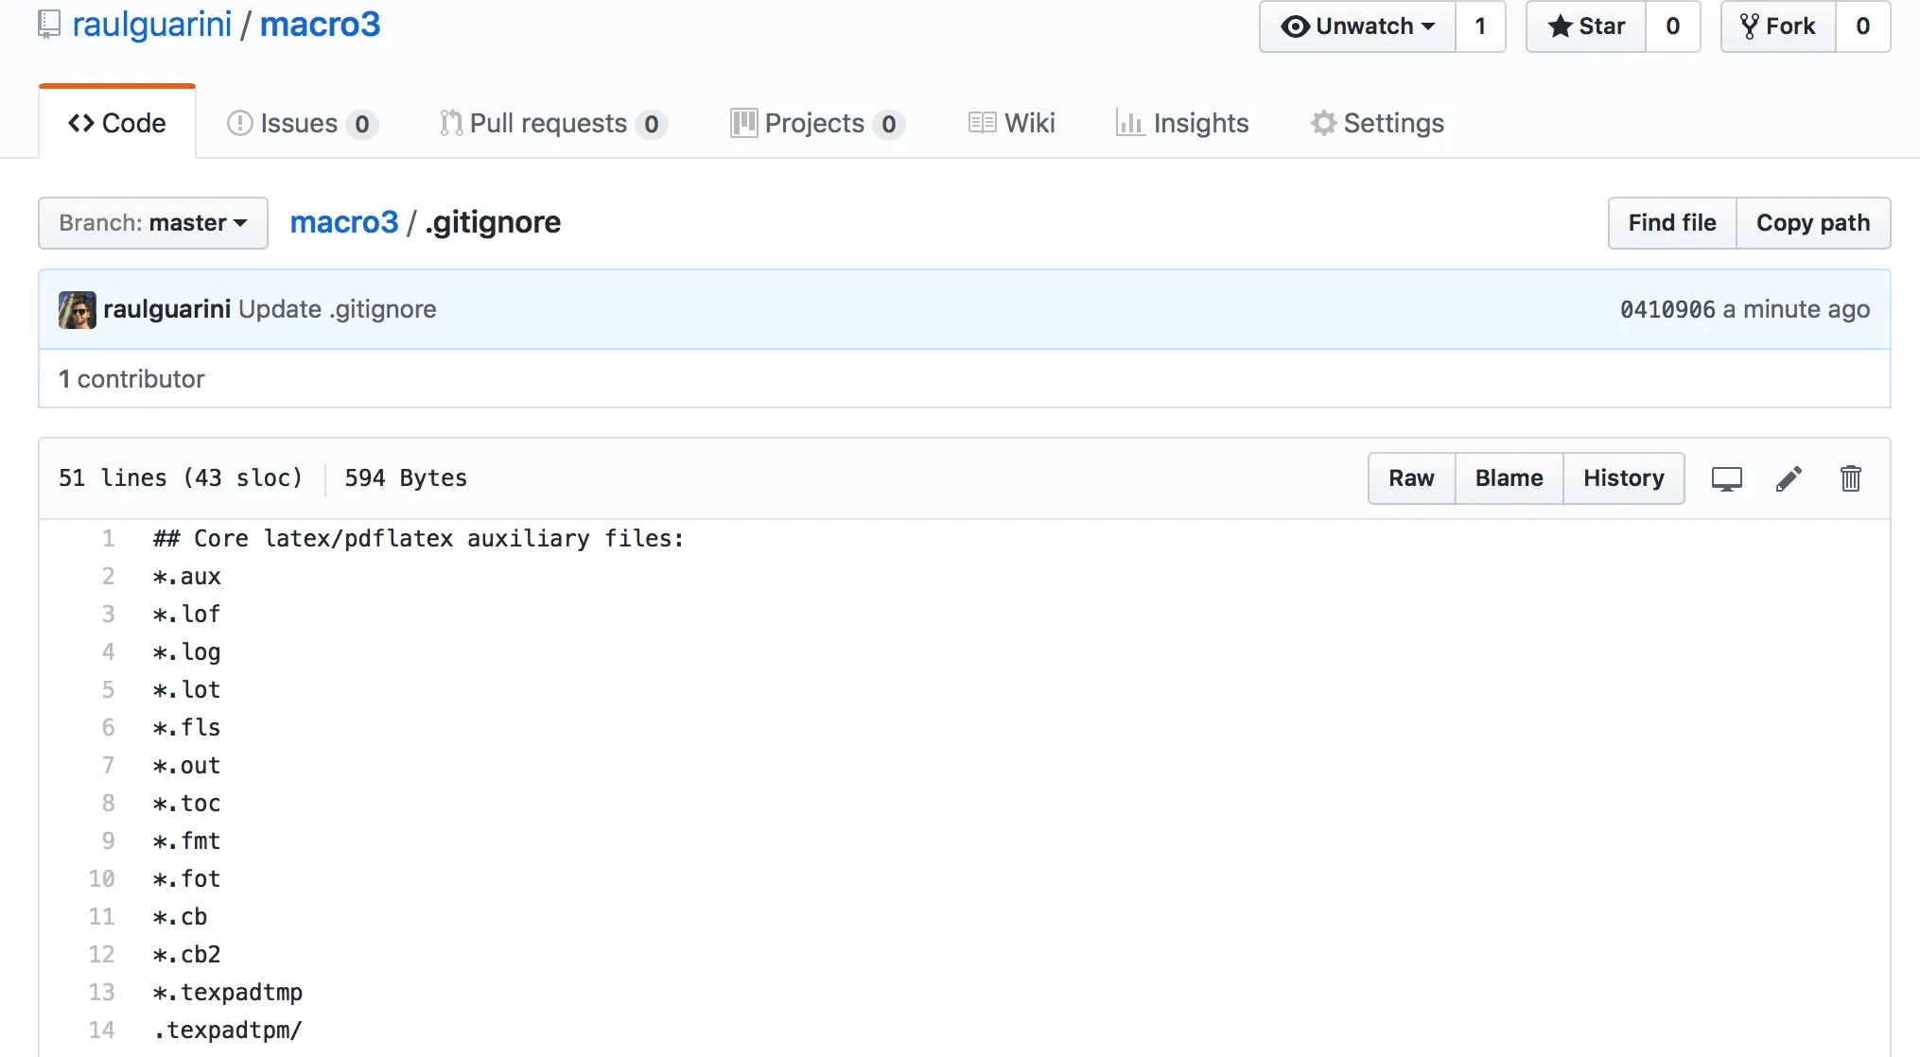View the file History
This screenshot has width=1920, height=1057.
[x=1623, y=478]
